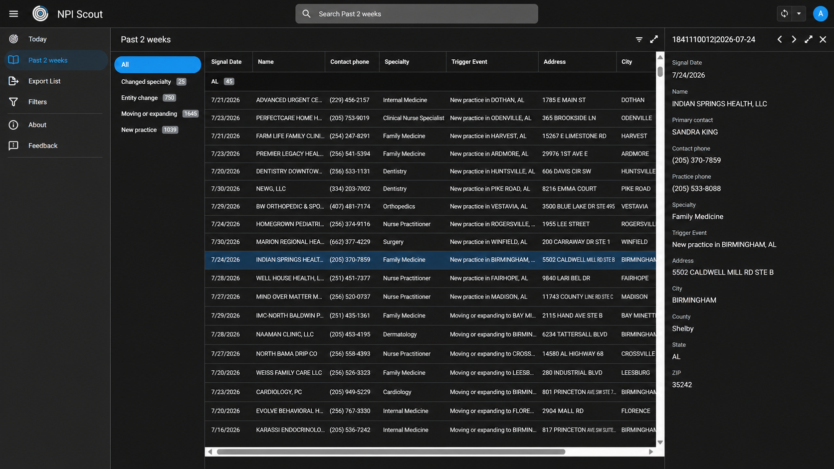Sort by Name column header
834x469 pixels.
[289, 62]
